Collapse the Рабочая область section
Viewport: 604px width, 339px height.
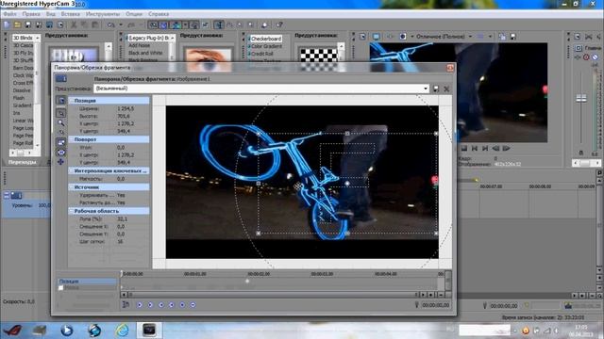click(72, 211)
